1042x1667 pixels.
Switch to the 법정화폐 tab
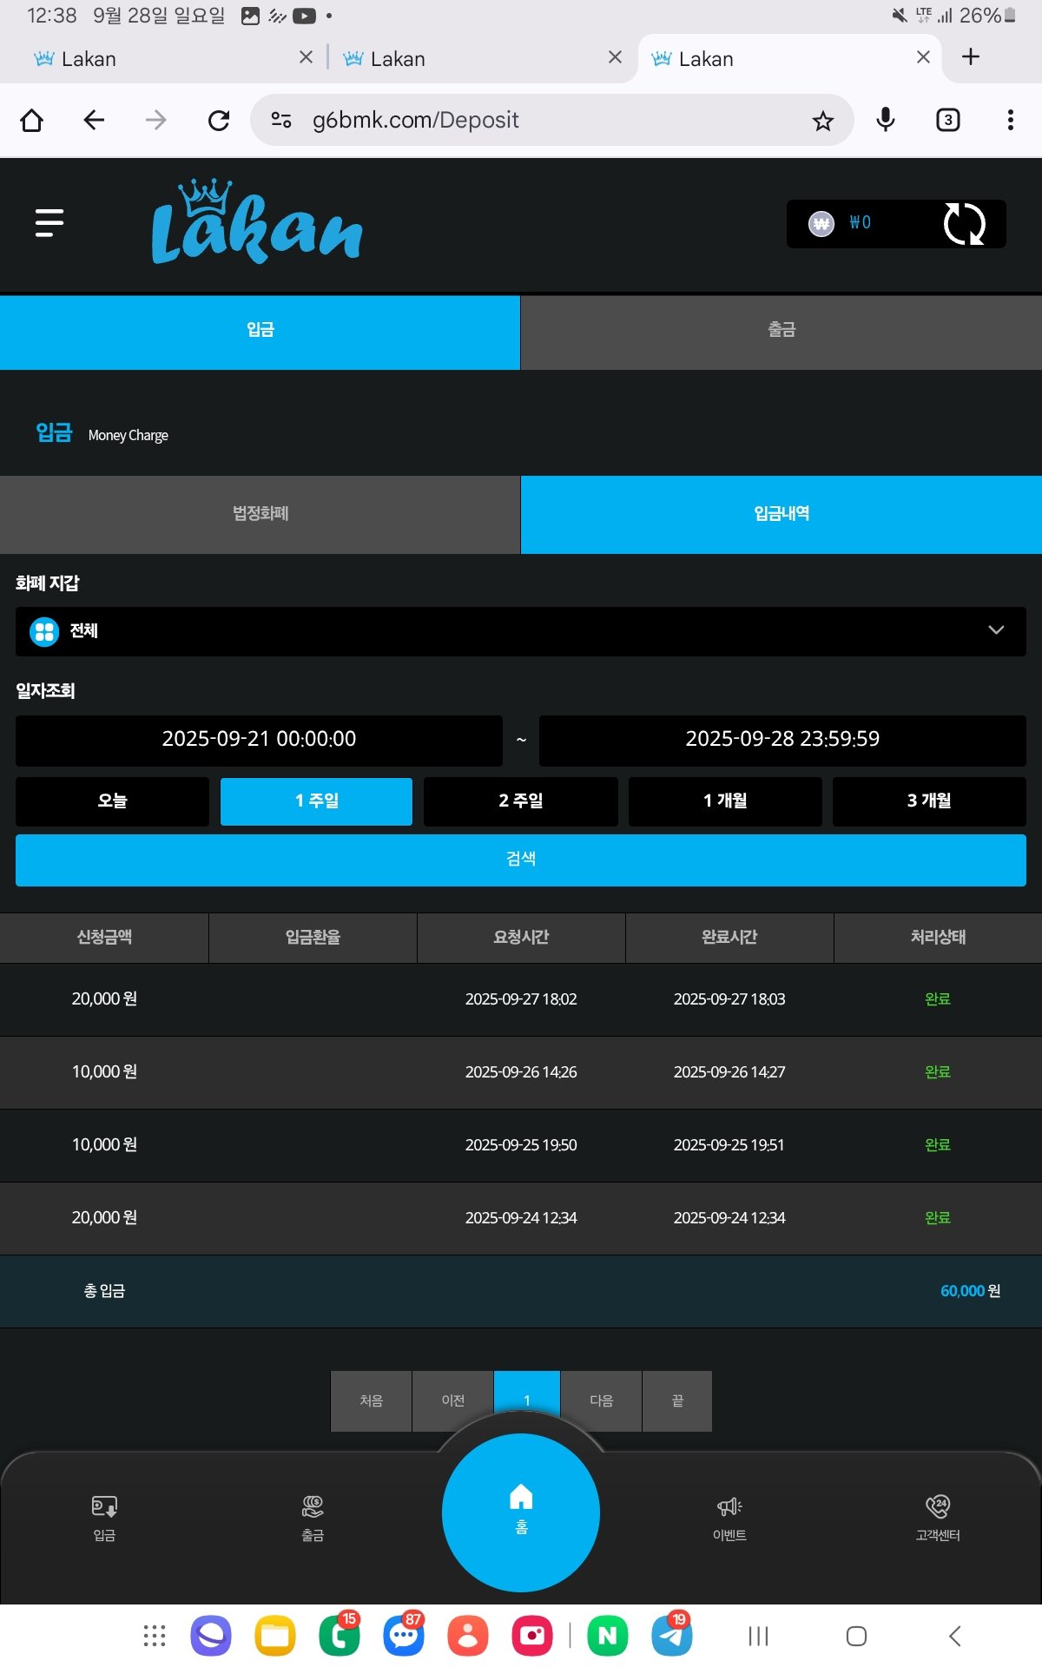[260, 514]
